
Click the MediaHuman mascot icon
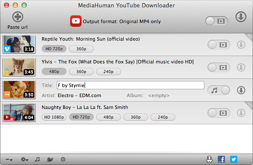pos(209,159)
